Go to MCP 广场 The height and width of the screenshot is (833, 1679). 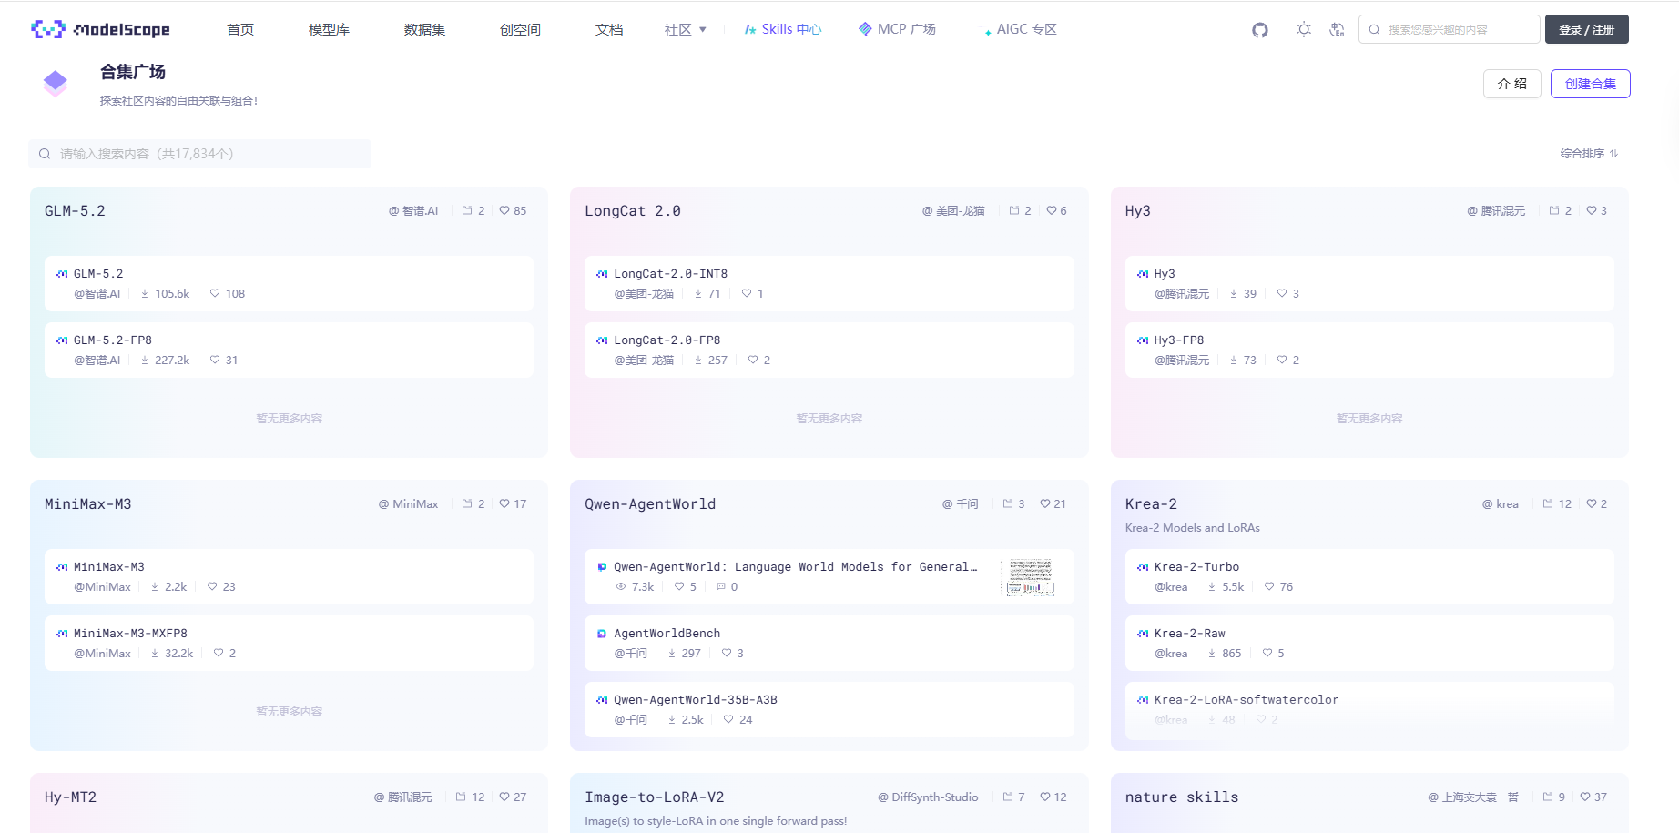click(x=897, y=30)
